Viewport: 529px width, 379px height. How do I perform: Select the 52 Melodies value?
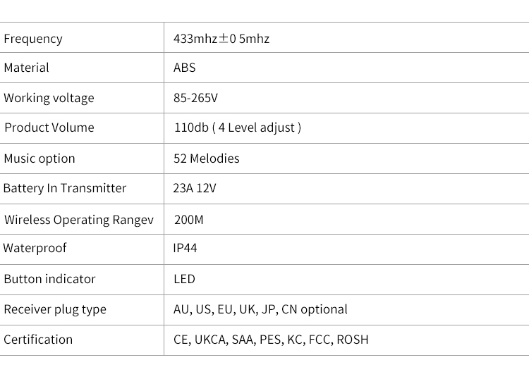[x=207, y=159]
